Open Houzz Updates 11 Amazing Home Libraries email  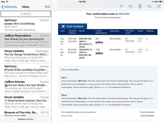[26, 102]
